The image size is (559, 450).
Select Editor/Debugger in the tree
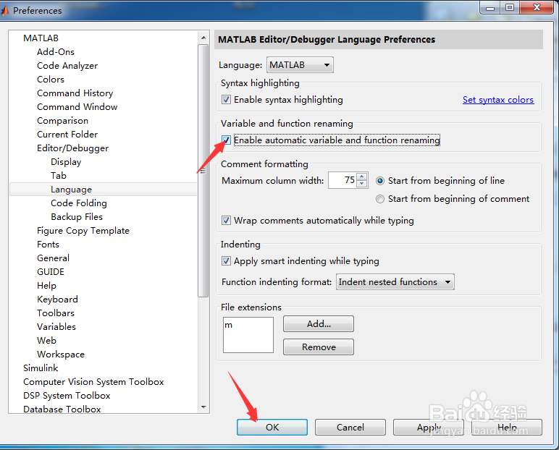point(72,148)
